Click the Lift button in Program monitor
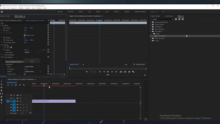This screenshot has width=220, height=124. click(121, 72)
